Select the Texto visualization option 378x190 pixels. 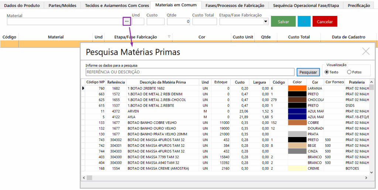click(x=327, y=72)
